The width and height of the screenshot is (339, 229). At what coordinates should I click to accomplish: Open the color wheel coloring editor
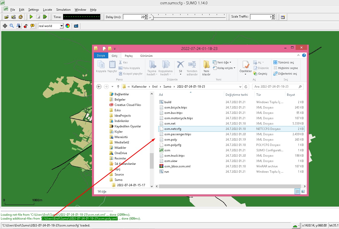(x=67, y=26)
